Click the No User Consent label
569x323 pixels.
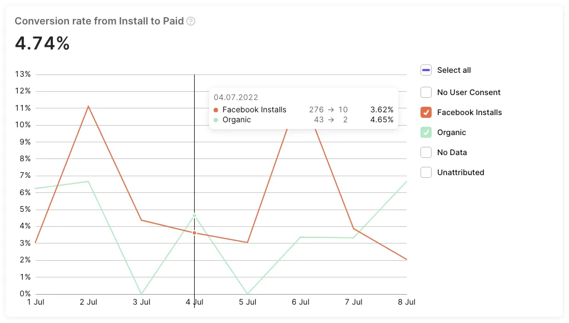(x=468, y=92)
